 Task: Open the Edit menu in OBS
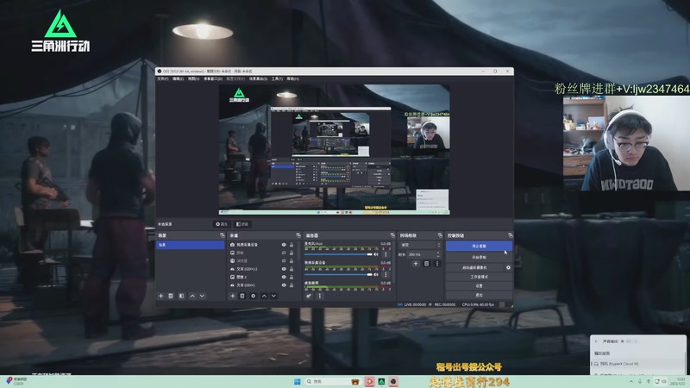pyautogui.click(x=178, y=78)
